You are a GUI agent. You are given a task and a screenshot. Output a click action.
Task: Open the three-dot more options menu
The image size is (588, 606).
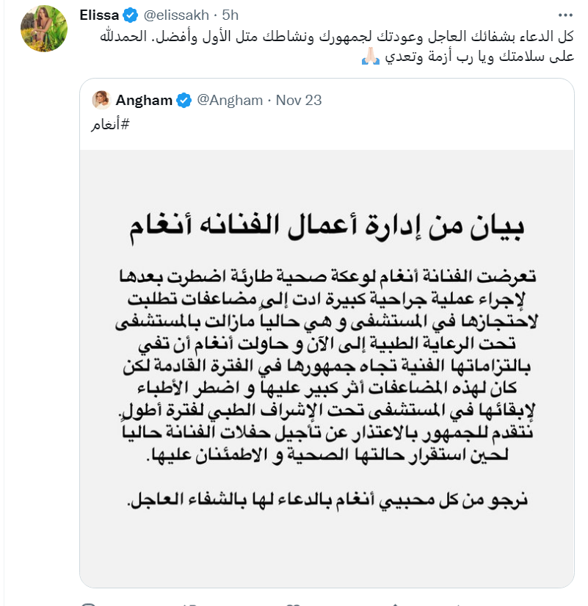[x=565, y=15]
